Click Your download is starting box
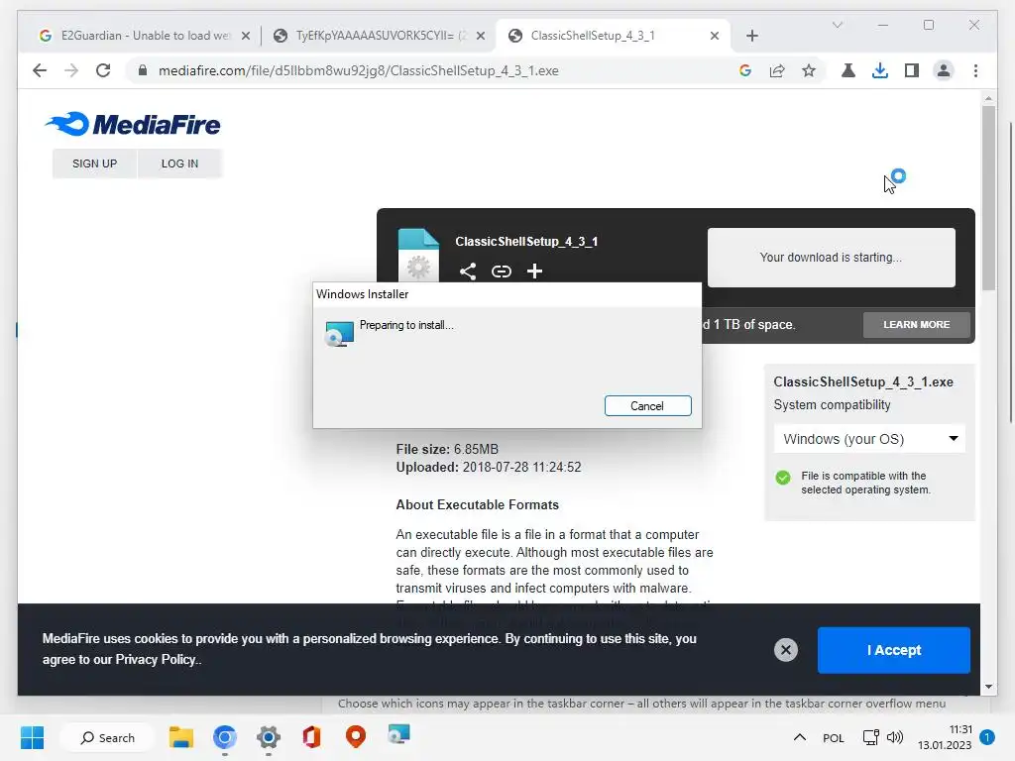Screen dimensions: 1015x761 832,258
